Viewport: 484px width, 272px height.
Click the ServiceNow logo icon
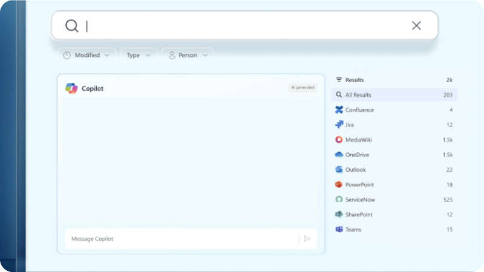click(x=339, y=199)
